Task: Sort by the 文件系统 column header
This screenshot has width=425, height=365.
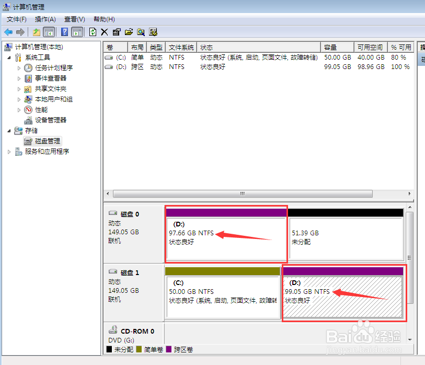Action: click(x=181, y=48)
